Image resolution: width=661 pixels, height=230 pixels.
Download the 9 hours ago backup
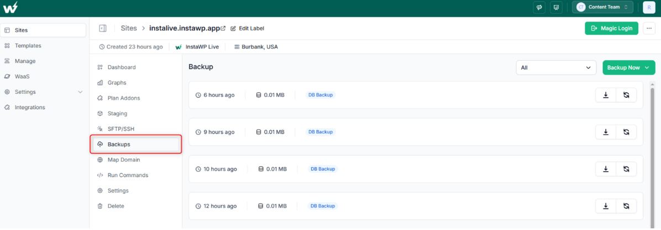606,132
